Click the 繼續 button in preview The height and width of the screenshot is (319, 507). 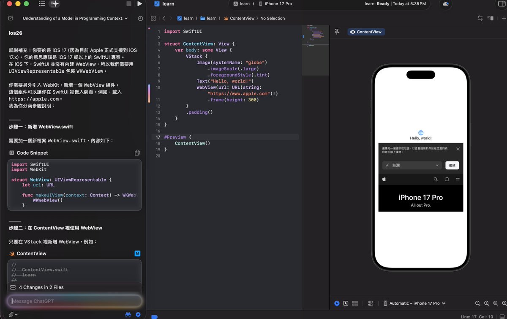(x=452, y=165)
